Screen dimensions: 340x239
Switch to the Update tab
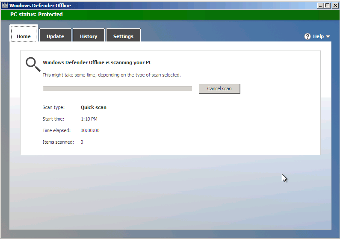coord(55,35)
